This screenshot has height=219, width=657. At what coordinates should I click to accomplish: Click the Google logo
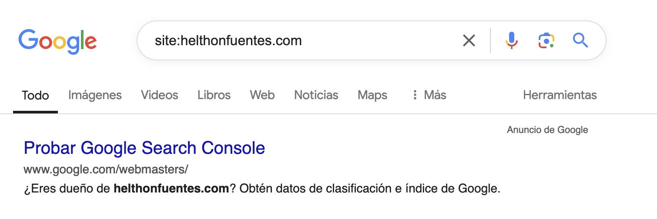click(x=57, y=41)
